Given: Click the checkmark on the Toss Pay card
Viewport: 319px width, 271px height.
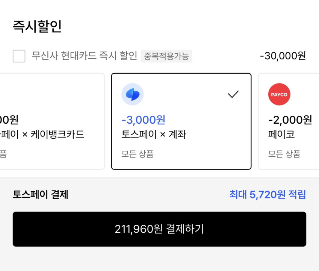Looking at the screenshot, I should 233,94.
